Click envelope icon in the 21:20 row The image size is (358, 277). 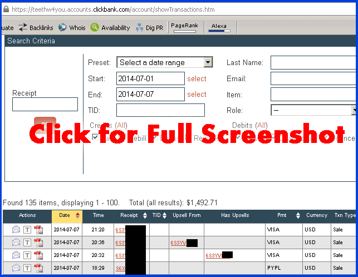17,229
